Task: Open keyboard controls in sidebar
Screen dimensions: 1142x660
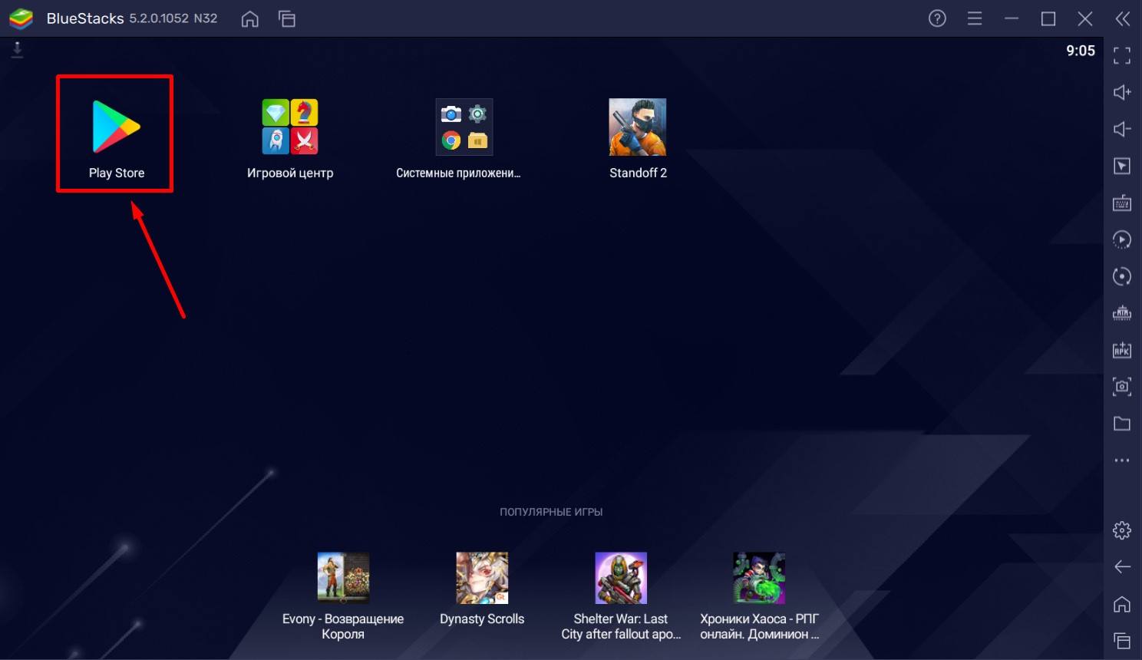Action: (x=1122, y=203)
